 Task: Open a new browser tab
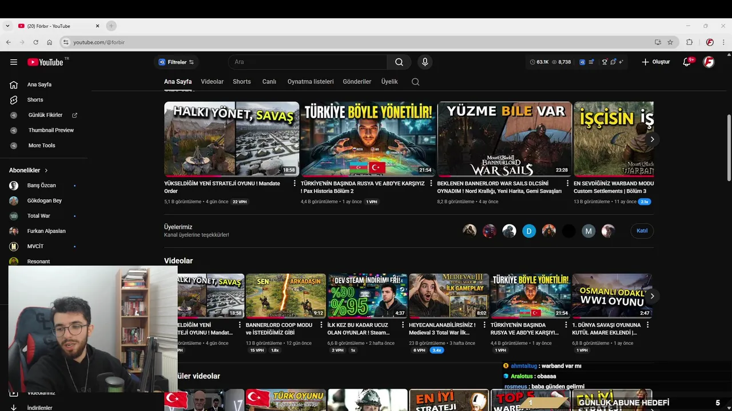111,26
